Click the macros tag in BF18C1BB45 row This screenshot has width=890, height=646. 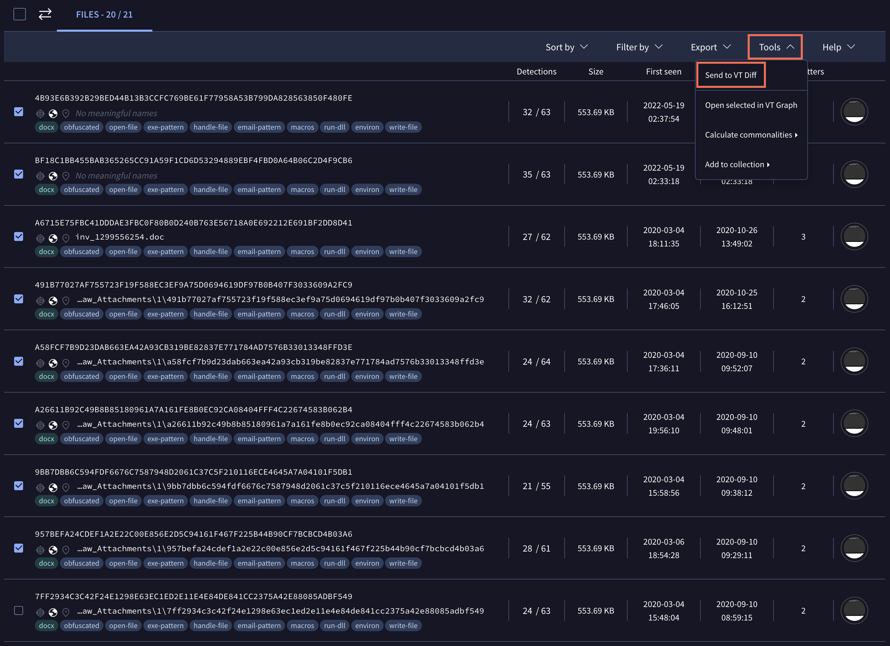click(303, 190)
